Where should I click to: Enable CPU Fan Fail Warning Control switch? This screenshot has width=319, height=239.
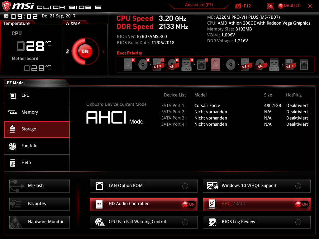coord(185,222)
